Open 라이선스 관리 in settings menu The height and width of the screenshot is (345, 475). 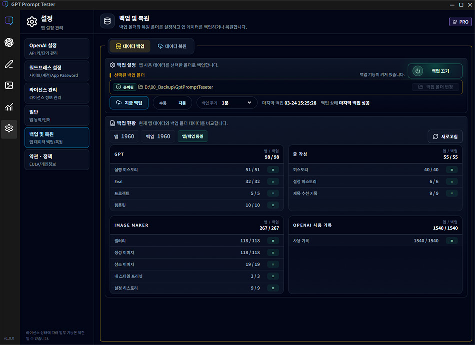pos(57,93)
